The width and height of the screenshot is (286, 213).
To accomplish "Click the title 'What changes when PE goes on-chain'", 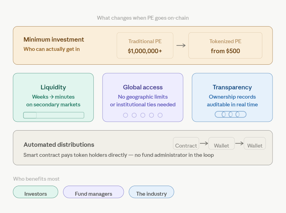I will point(143,18).
